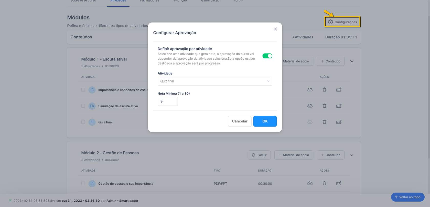
Task: Edit the Quiz final activity
Action: (x=339, y=122)
